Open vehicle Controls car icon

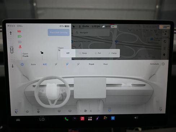(18, 120)
